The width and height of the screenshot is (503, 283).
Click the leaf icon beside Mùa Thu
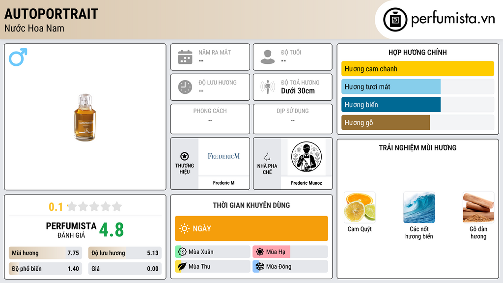(182, 266)
